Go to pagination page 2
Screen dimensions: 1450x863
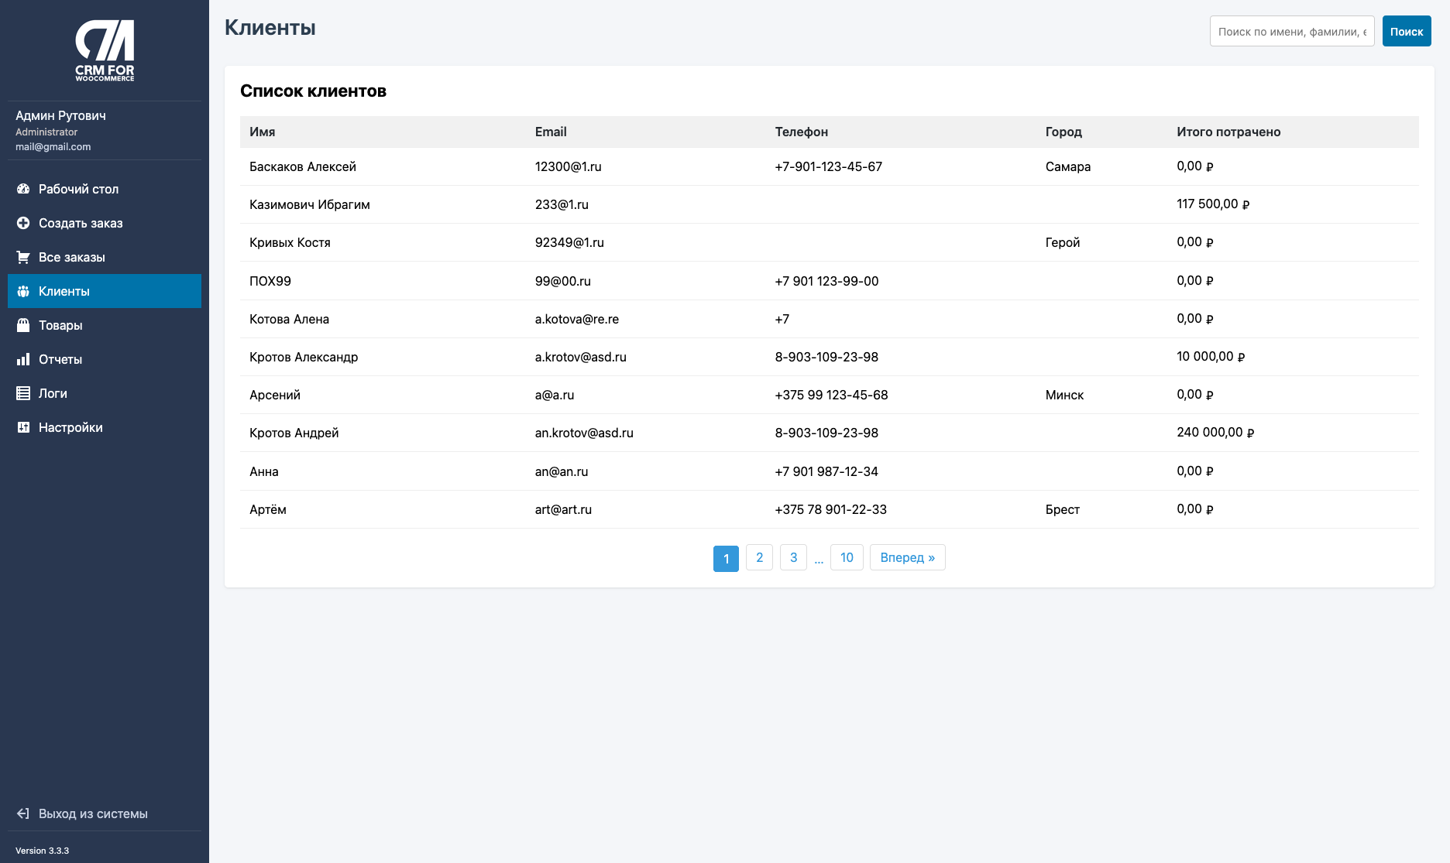pos(759,557)
